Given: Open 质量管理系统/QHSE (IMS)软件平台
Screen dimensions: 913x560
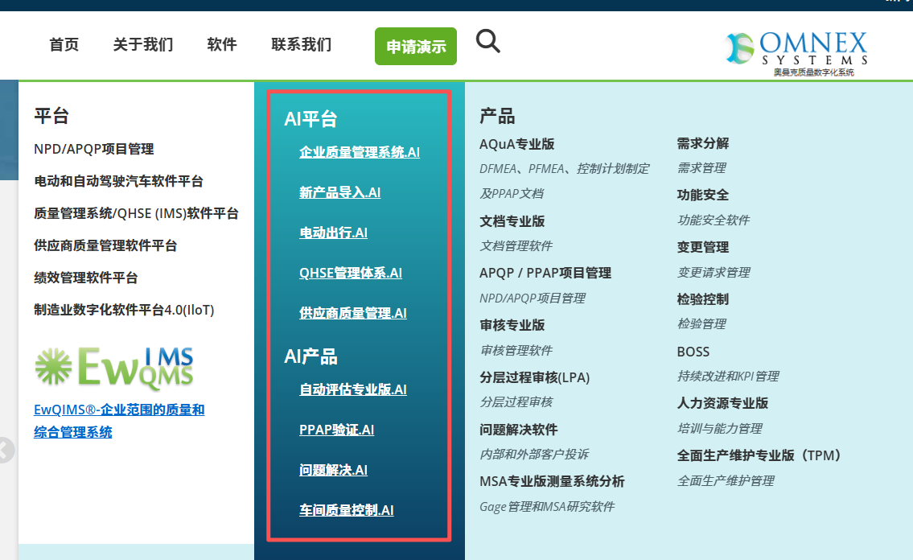Looking at the screenshot, I should coord(136,214).
